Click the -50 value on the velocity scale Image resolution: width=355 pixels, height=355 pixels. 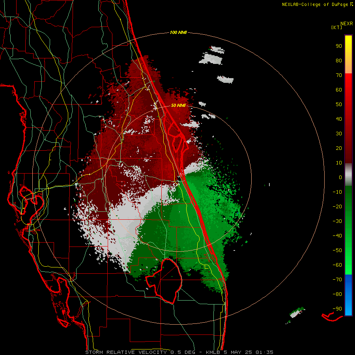point(337,250)
